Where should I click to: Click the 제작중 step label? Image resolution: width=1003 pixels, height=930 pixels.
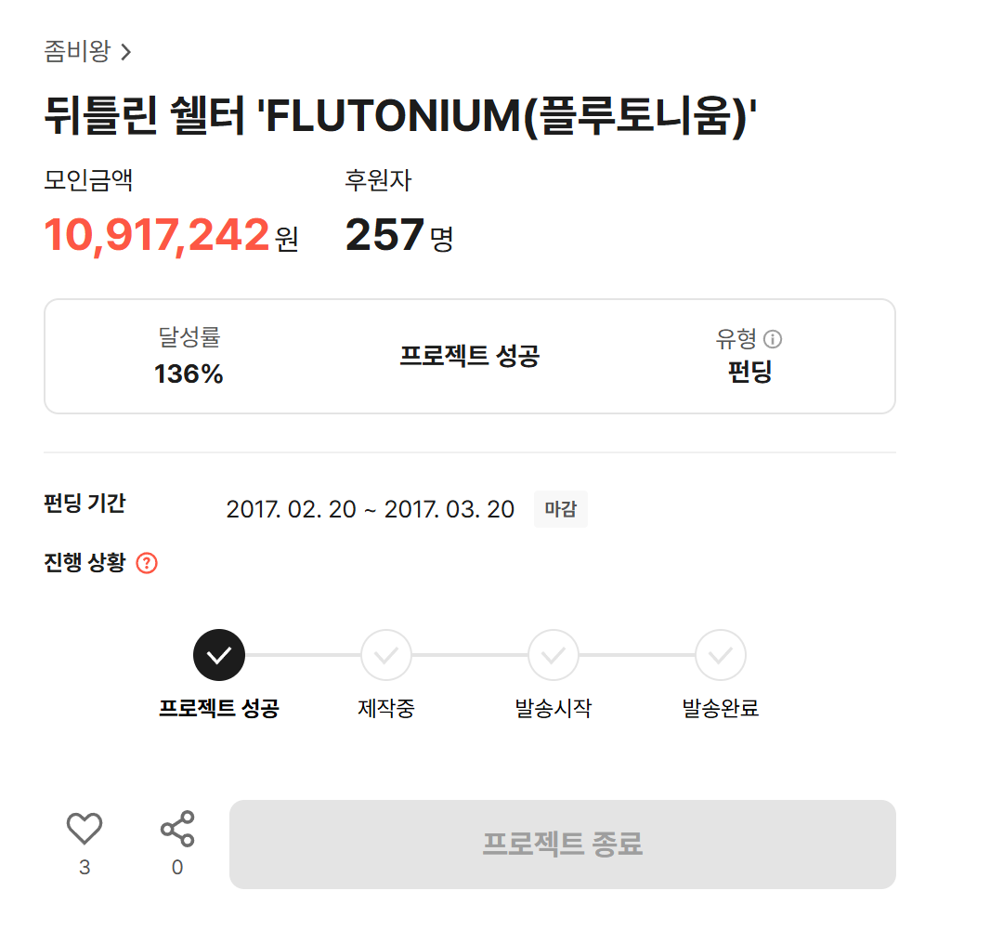386,709
